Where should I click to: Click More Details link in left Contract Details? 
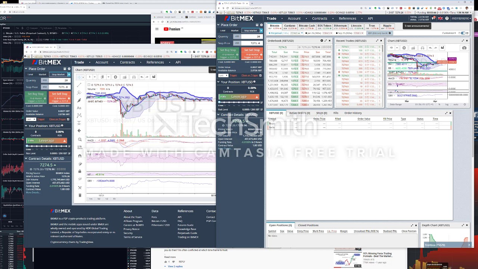point(33,193)
